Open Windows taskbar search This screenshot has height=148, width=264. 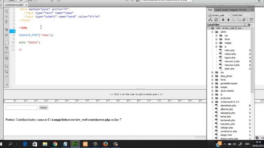(x=10, y=144)
